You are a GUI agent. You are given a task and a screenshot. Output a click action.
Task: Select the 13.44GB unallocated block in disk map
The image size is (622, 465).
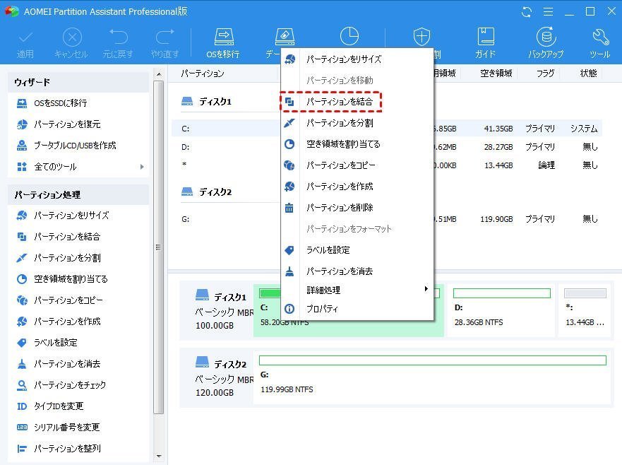click(x=585, y=310)
